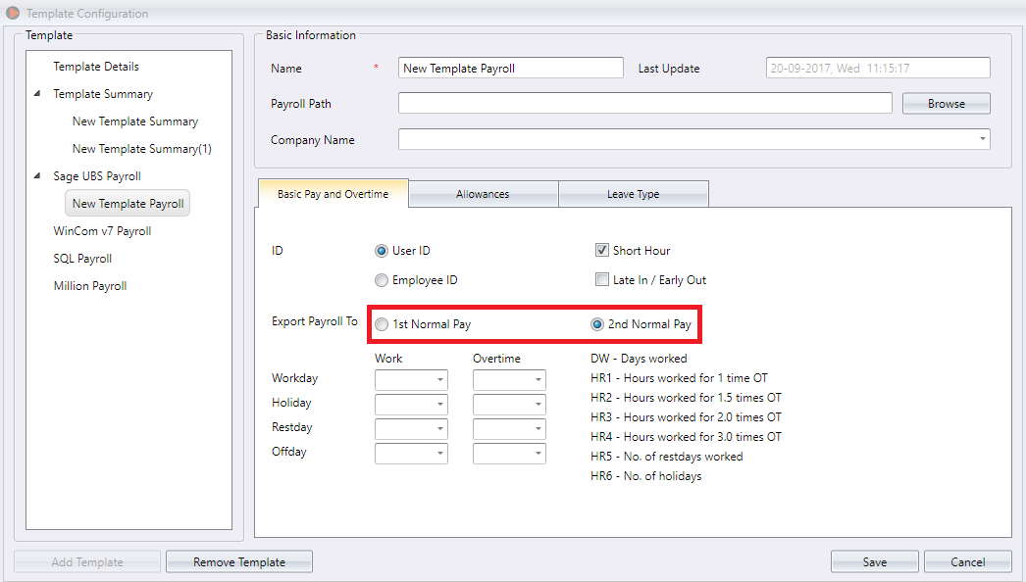The image size is (1026, 582).
Task: Click the 'Export Payroll To' label
Action: tap(315, 321)
